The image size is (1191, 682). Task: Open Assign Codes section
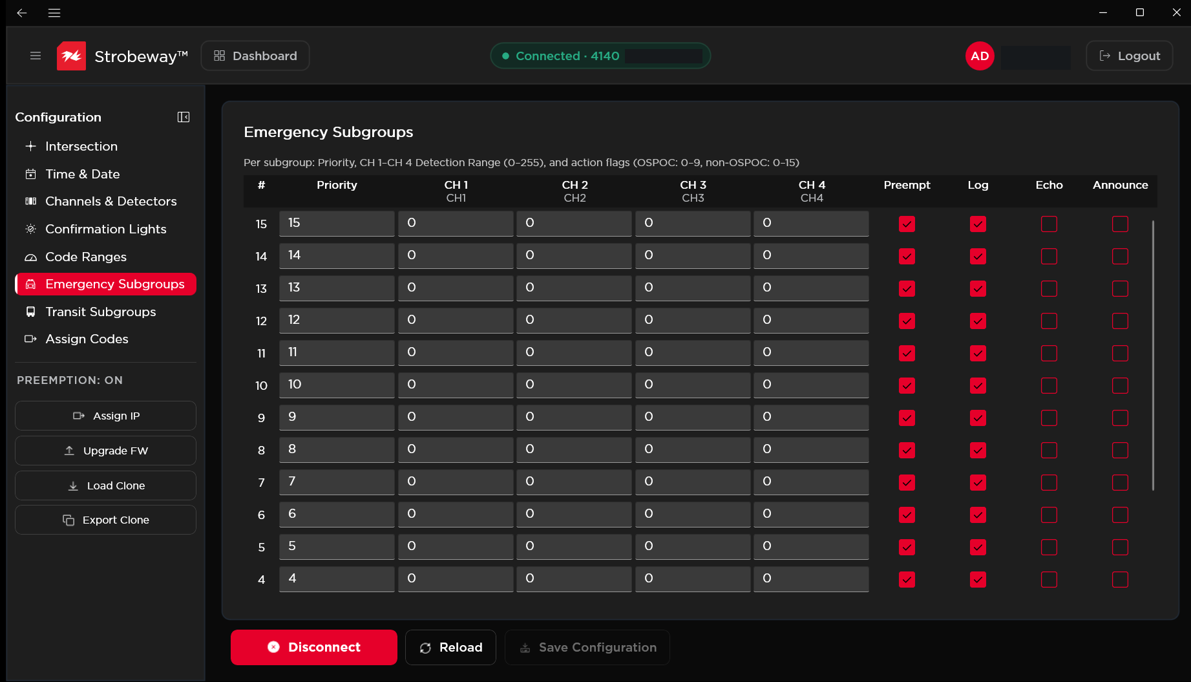click(105, 339)
